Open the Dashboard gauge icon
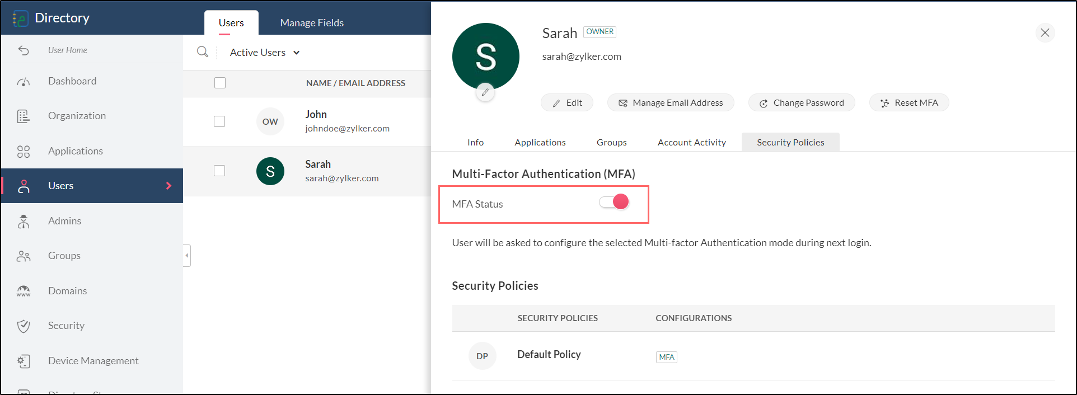Screen dimensions: 1077x395 click(x=24, y=82)
